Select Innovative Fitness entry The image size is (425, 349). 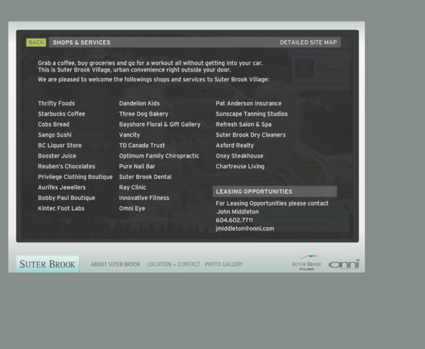144,198
